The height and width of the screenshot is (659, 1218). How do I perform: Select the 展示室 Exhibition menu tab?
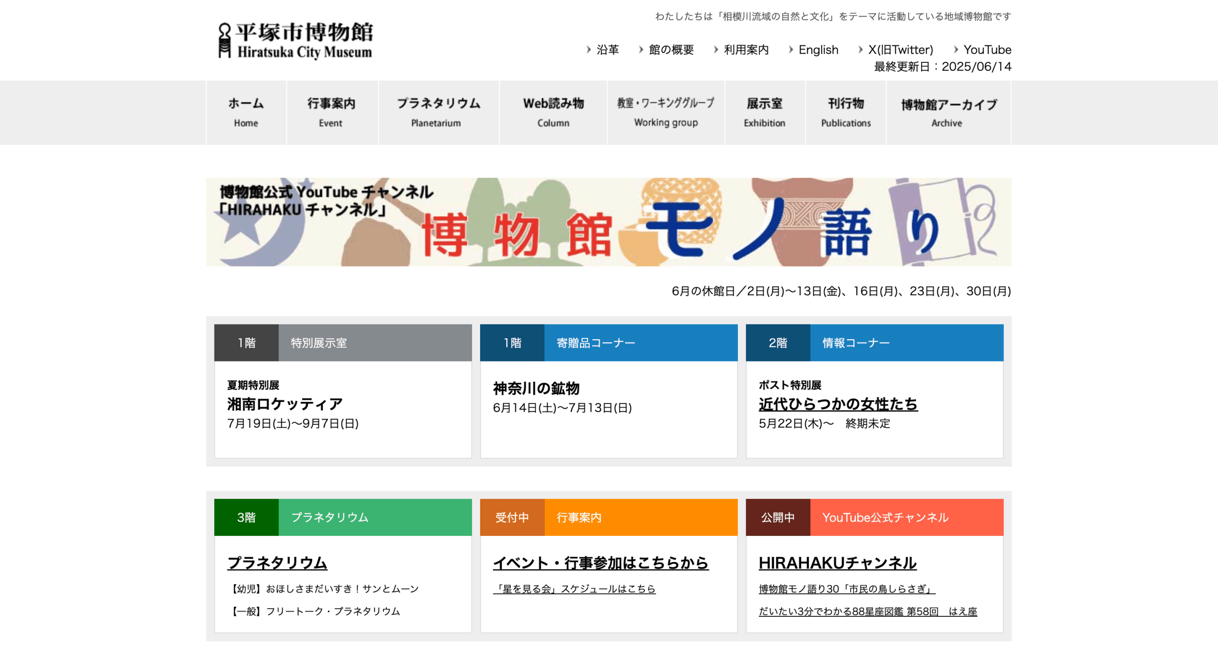[x=765, y=113]
